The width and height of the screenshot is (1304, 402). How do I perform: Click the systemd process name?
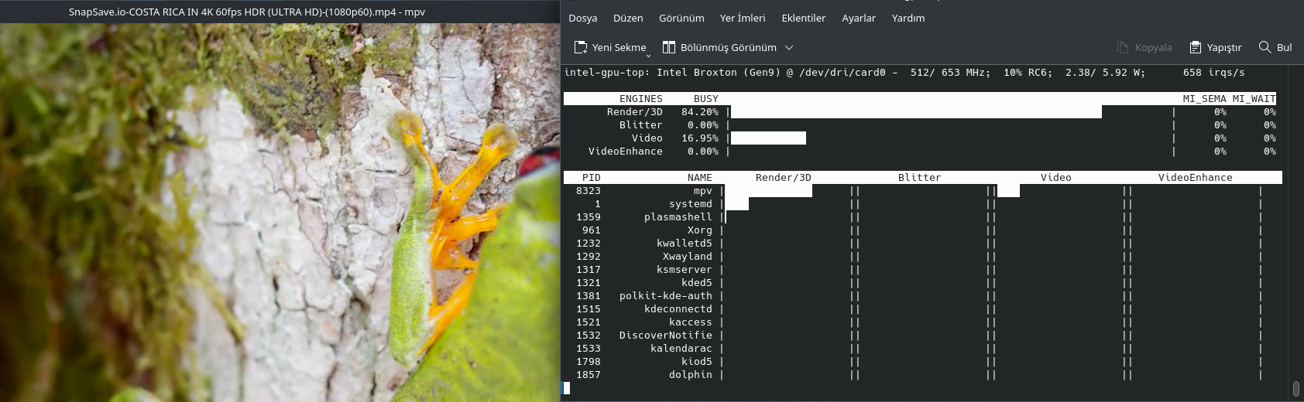[691, 204]
